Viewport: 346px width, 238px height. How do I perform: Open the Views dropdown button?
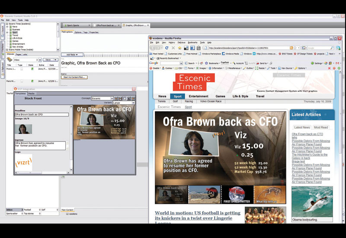pos(50,60)
